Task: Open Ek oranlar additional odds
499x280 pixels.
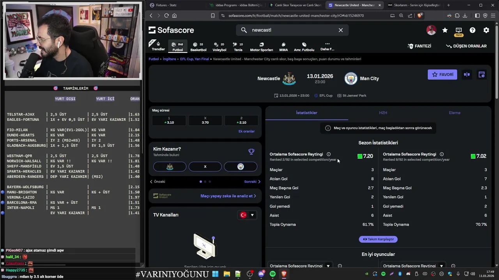Action: coord(246,131)
